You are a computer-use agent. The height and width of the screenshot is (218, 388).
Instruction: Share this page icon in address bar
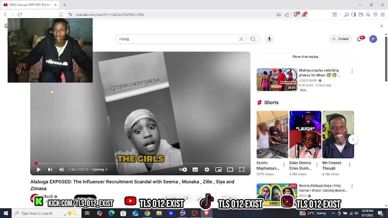(x=287, y=15)
